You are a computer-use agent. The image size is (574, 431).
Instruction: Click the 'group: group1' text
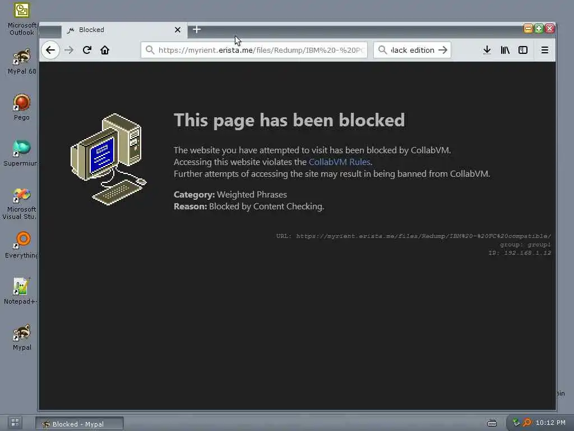525,245
